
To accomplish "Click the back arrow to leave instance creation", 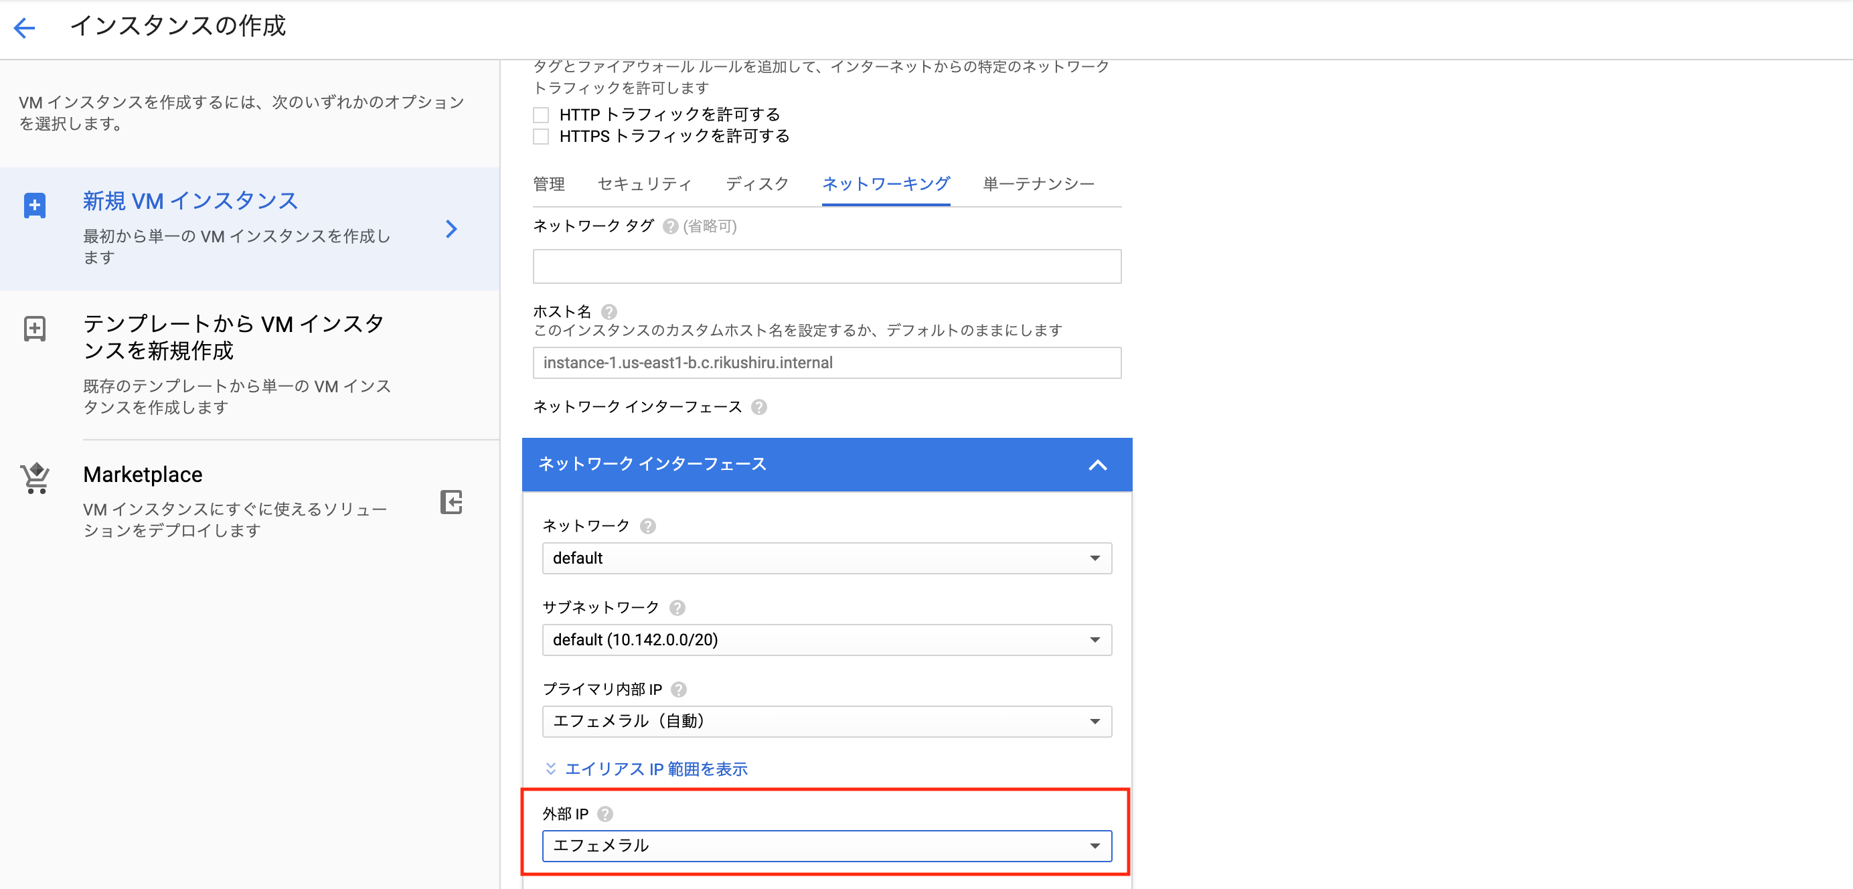I will click(x=25, y=27).
